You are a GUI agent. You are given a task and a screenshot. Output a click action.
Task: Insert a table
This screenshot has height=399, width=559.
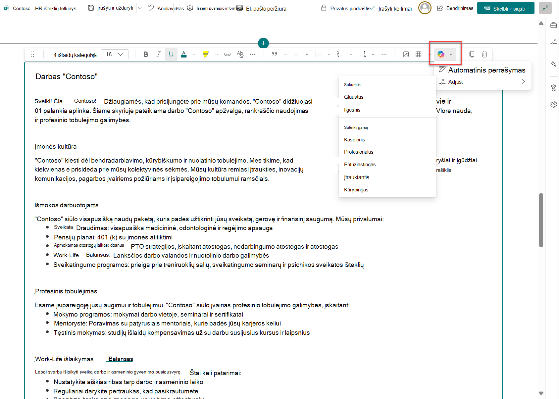point(419,54)
